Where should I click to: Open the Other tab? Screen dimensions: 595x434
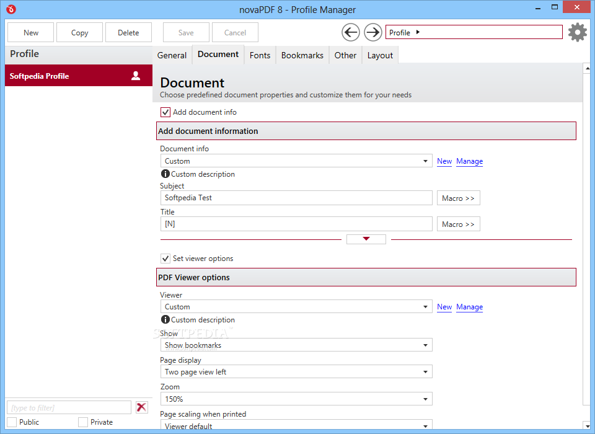pyautogui.click(x=345, y=55)
